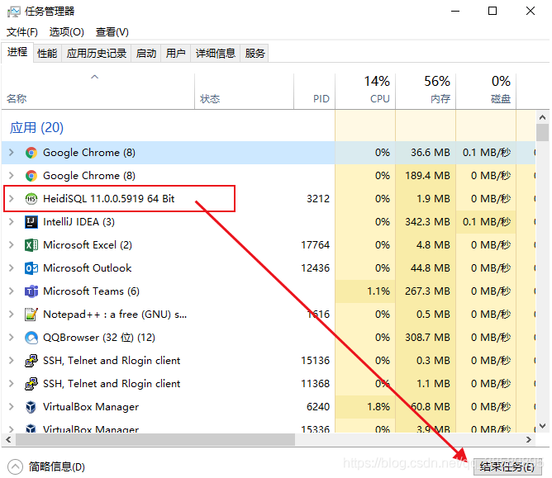This screenshot has width=552, height=478.
Task: Click the second Google Chrome icon (189.4 MB)
Action: coord(31,176)
